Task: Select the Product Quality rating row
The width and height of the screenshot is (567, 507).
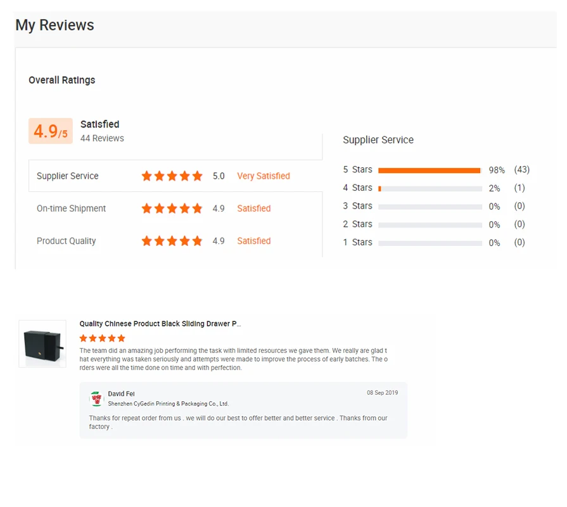Action: coord(175,241)
